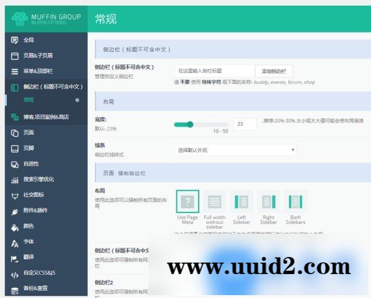The width and height of the screenshot is (371, 298).
Task: Click the sidebar title input field
Action: coord(214,71)
